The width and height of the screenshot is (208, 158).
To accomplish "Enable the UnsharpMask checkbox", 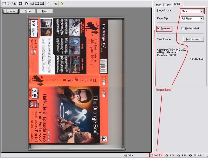I will tap(183, 28).
